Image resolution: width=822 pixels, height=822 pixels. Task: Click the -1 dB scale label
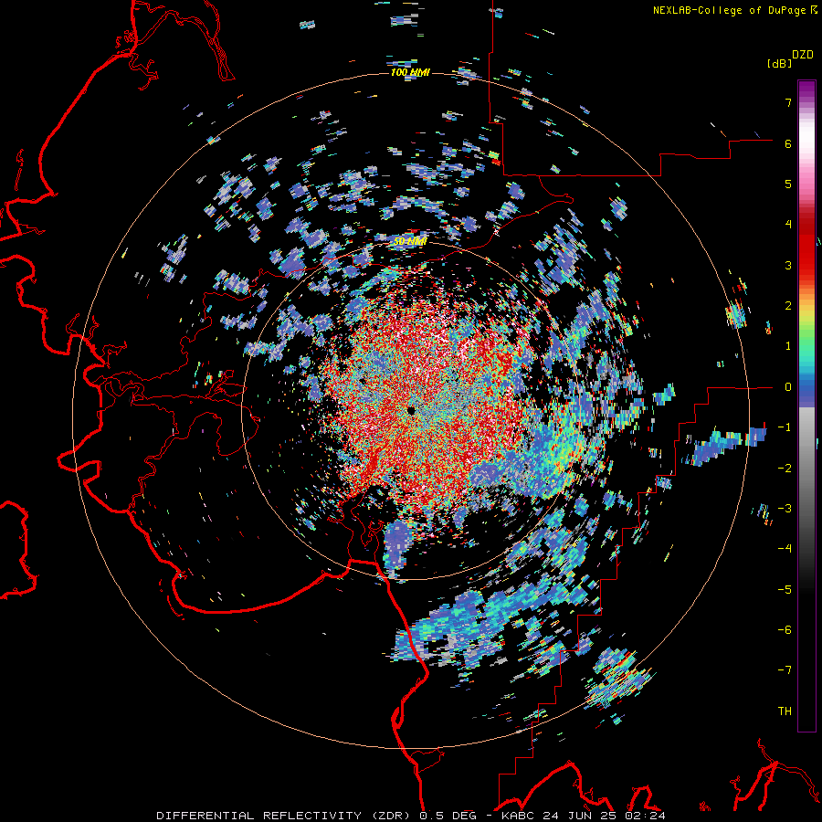click(x=785, y=427)
